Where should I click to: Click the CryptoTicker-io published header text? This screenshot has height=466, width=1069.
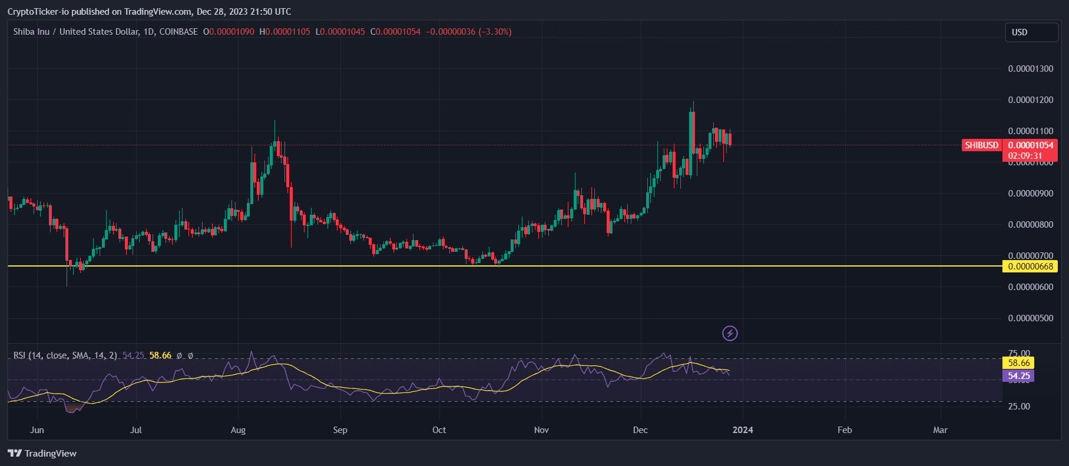tap(149, 12)
